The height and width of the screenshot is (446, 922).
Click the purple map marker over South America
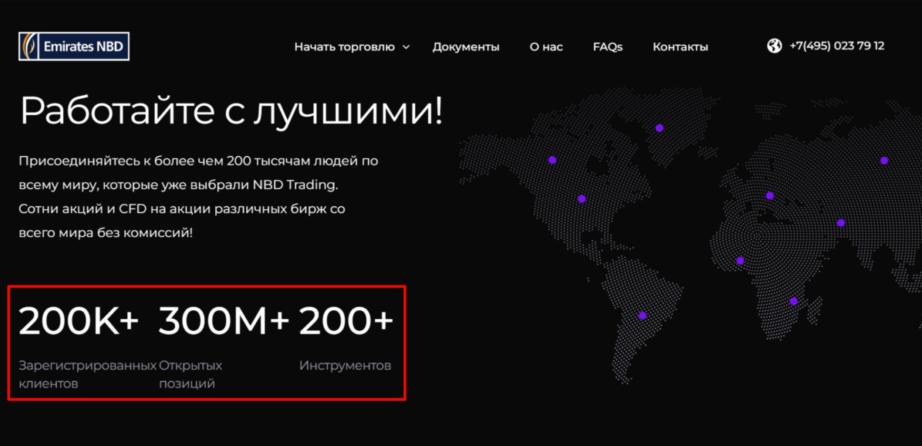click(x=643, y=316)
